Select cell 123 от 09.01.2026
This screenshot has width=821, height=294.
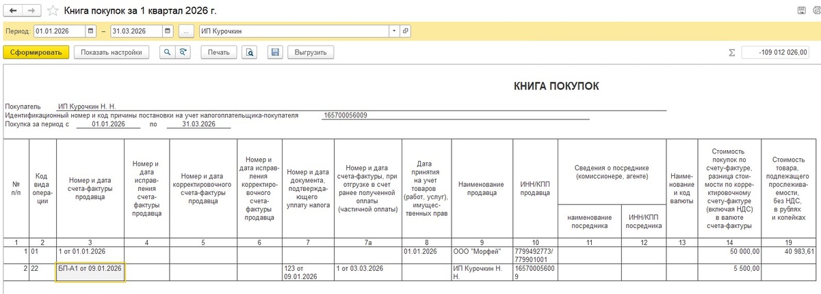pos(307,272)
